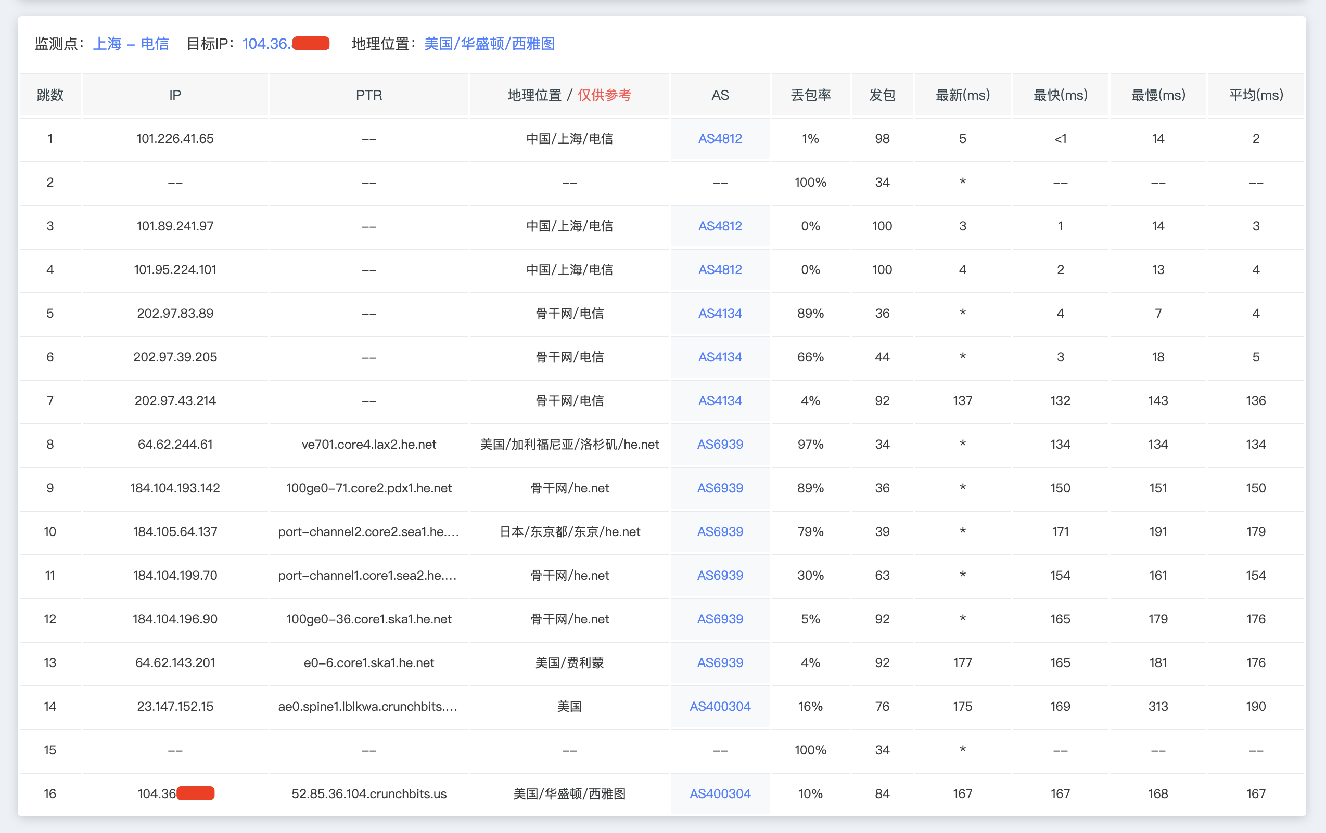The image size is (1326, 833).
Task: Select the IP cell 184.104.199.70
Action: 175,576
